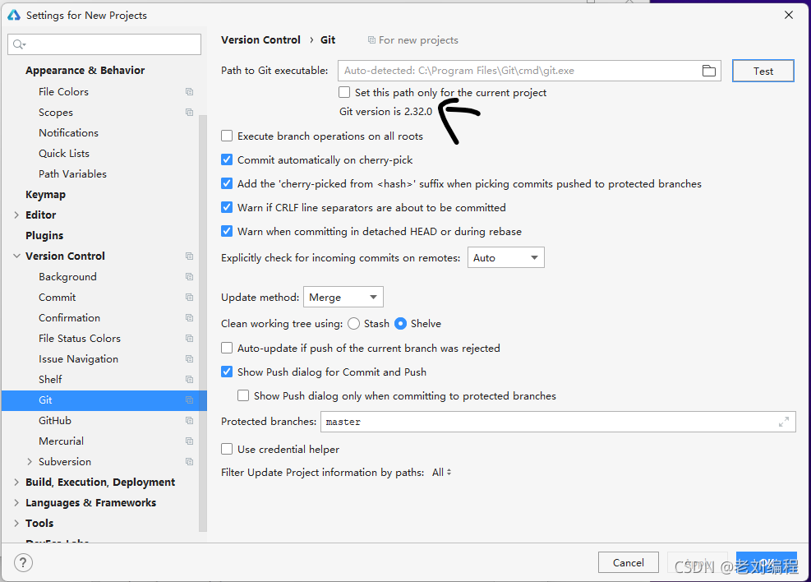This screenshot has height=582, width=811.
Task: Open the Shelf settings page
Action: pos(50,379)
